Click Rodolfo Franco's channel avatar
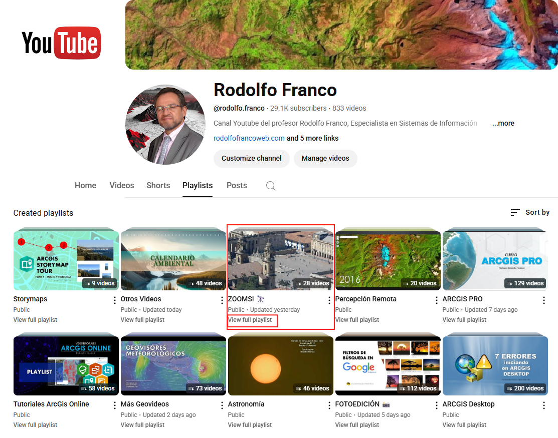 click(165, 125)
